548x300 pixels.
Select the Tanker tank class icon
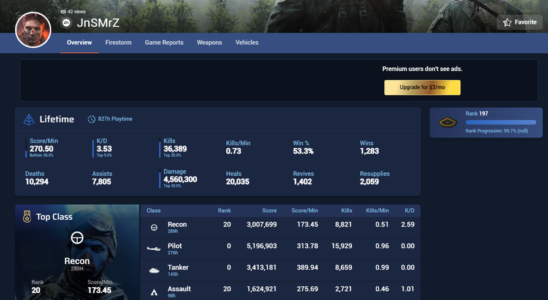[154, 271]
